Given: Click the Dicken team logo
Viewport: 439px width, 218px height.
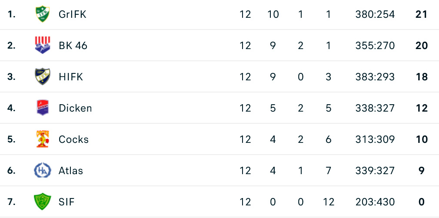Looking at the screenshot, I should click(x=43, y=108).
